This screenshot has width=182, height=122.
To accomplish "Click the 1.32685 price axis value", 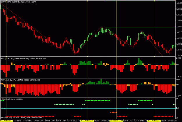I will (179, 21).
